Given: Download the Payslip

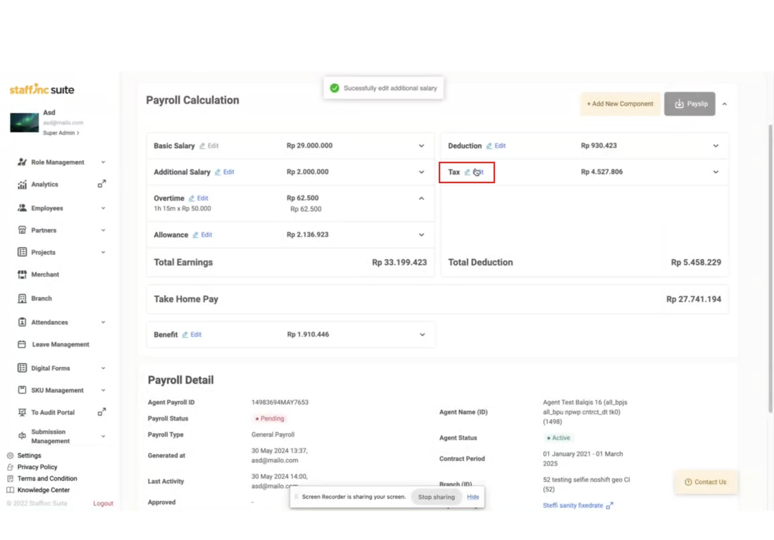Looking at the screenshot, I should point(690,104).
